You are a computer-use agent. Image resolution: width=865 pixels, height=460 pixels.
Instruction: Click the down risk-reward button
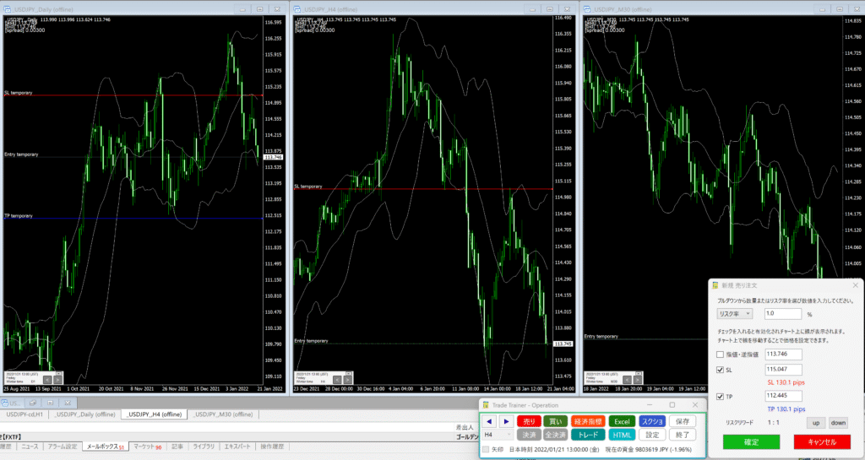pyautogui.click(x=838, y=423)
